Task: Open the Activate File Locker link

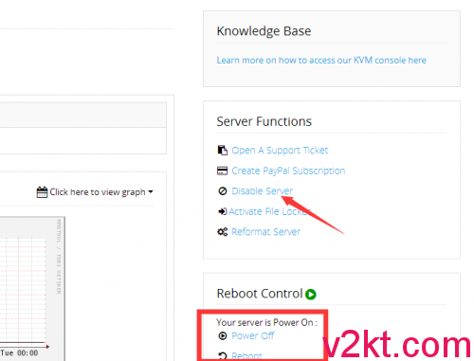Action: (269, 211)
